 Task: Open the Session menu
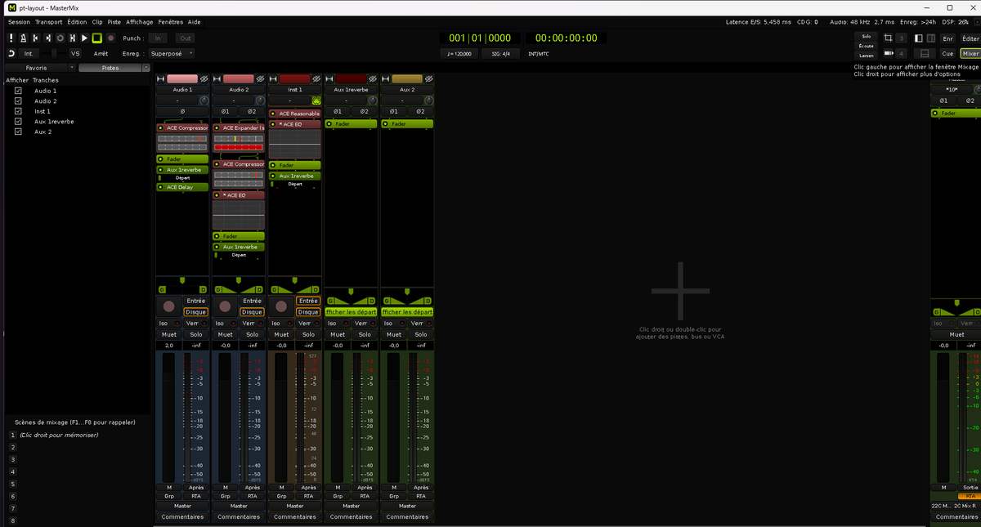click(19, 22)
